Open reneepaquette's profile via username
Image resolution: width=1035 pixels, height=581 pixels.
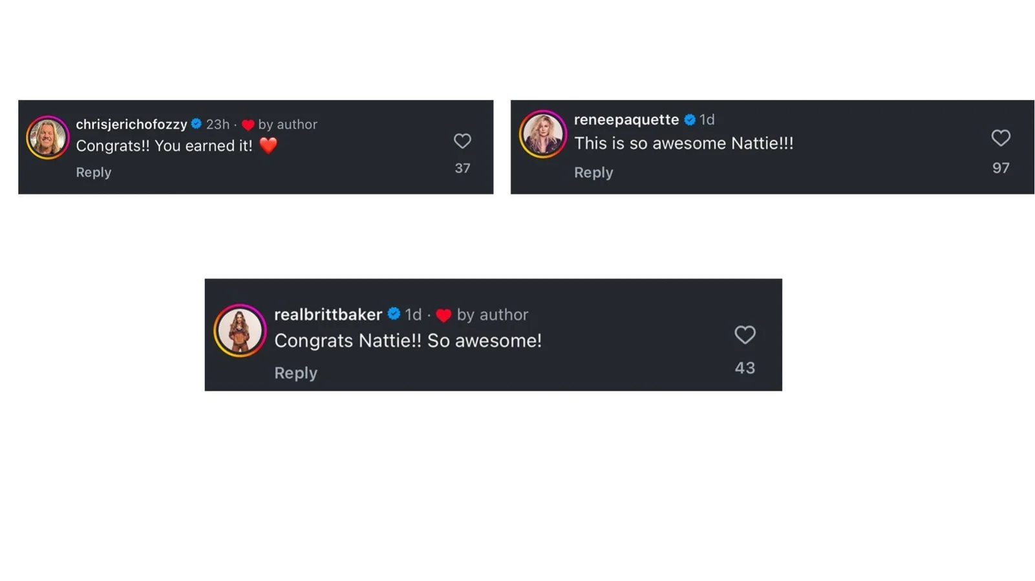(626, 119)
